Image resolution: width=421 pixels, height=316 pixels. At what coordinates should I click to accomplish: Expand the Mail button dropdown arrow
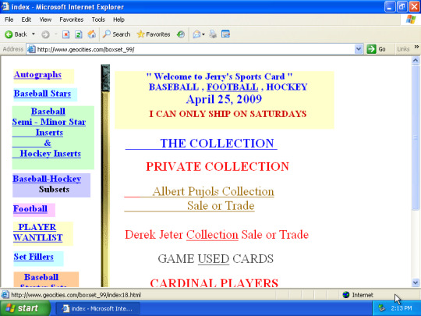click(x=203, y=34)
